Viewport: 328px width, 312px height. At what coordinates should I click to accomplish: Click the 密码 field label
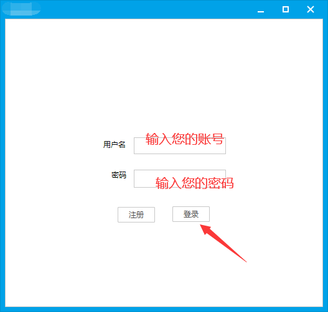pos(119,175)
